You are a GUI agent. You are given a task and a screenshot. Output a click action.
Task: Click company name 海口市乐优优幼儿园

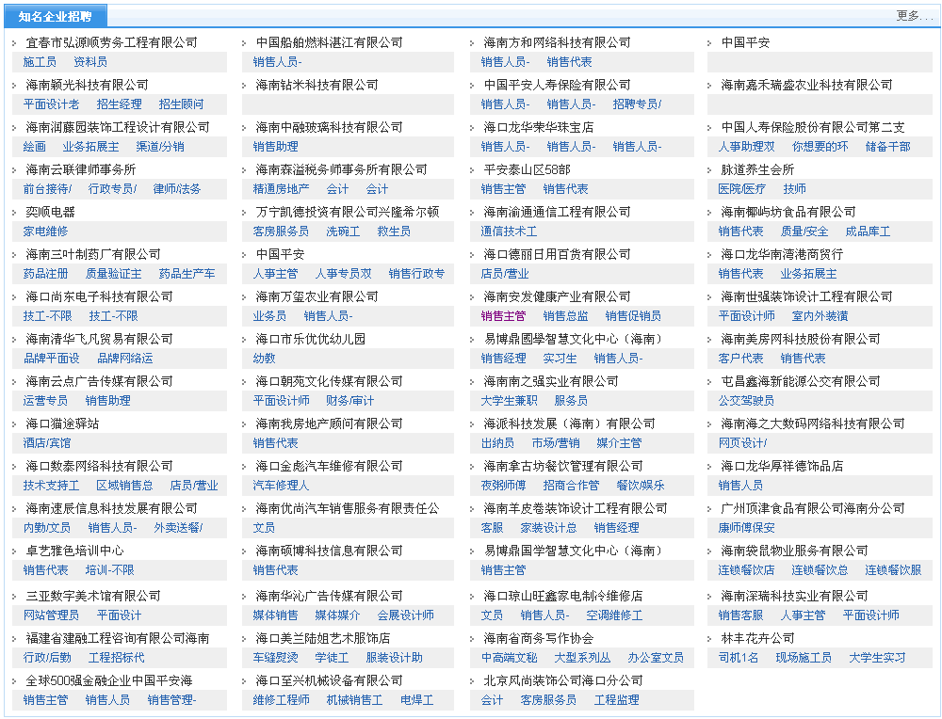(x=310, y=339)
